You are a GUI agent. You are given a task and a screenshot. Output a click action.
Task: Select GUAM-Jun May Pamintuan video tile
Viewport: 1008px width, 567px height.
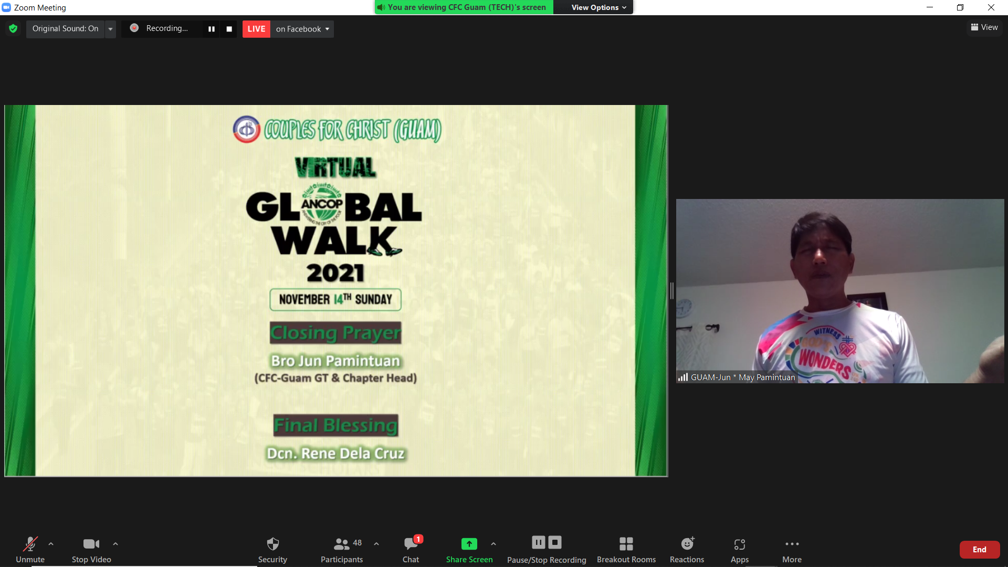[839, 291]
